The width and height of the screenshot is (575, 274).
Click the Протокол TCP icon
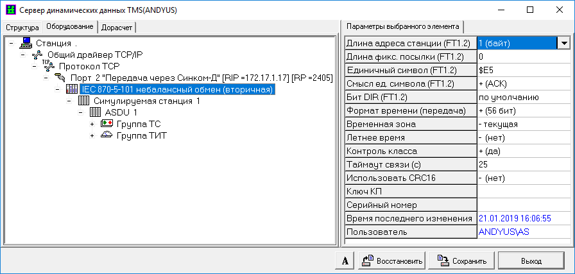pos(49,66)
